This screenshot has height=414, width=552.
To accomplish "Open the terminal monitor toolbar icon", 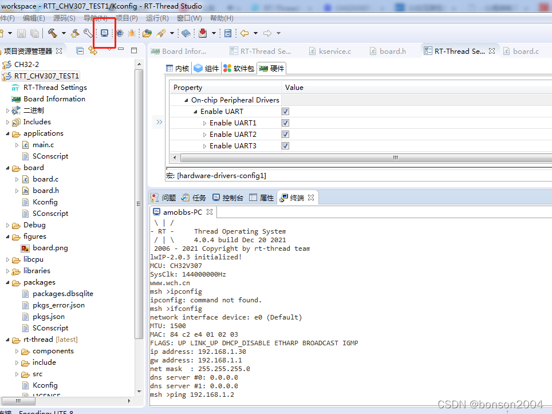I will (105, 33).
